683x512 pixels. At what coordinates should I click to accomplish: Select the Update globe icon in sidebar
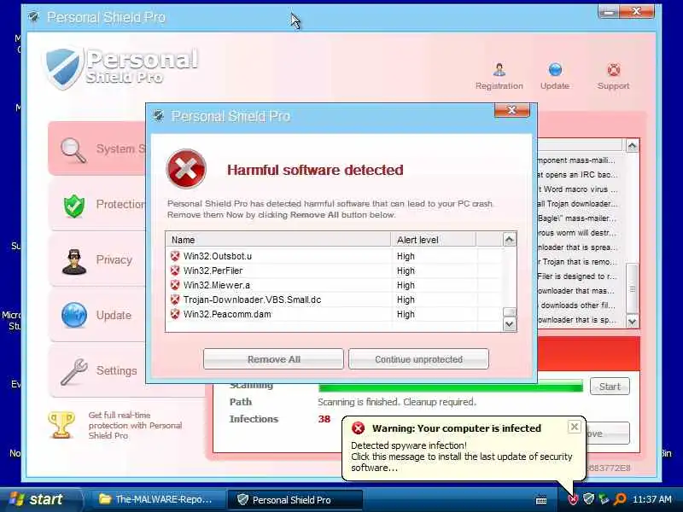pyautogui.click(x=74, y=315)
